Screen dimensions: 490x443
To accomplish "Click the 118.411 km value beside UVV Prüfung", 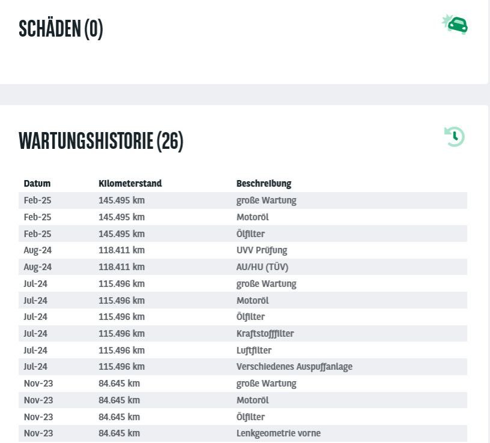I will click(121, 250).
